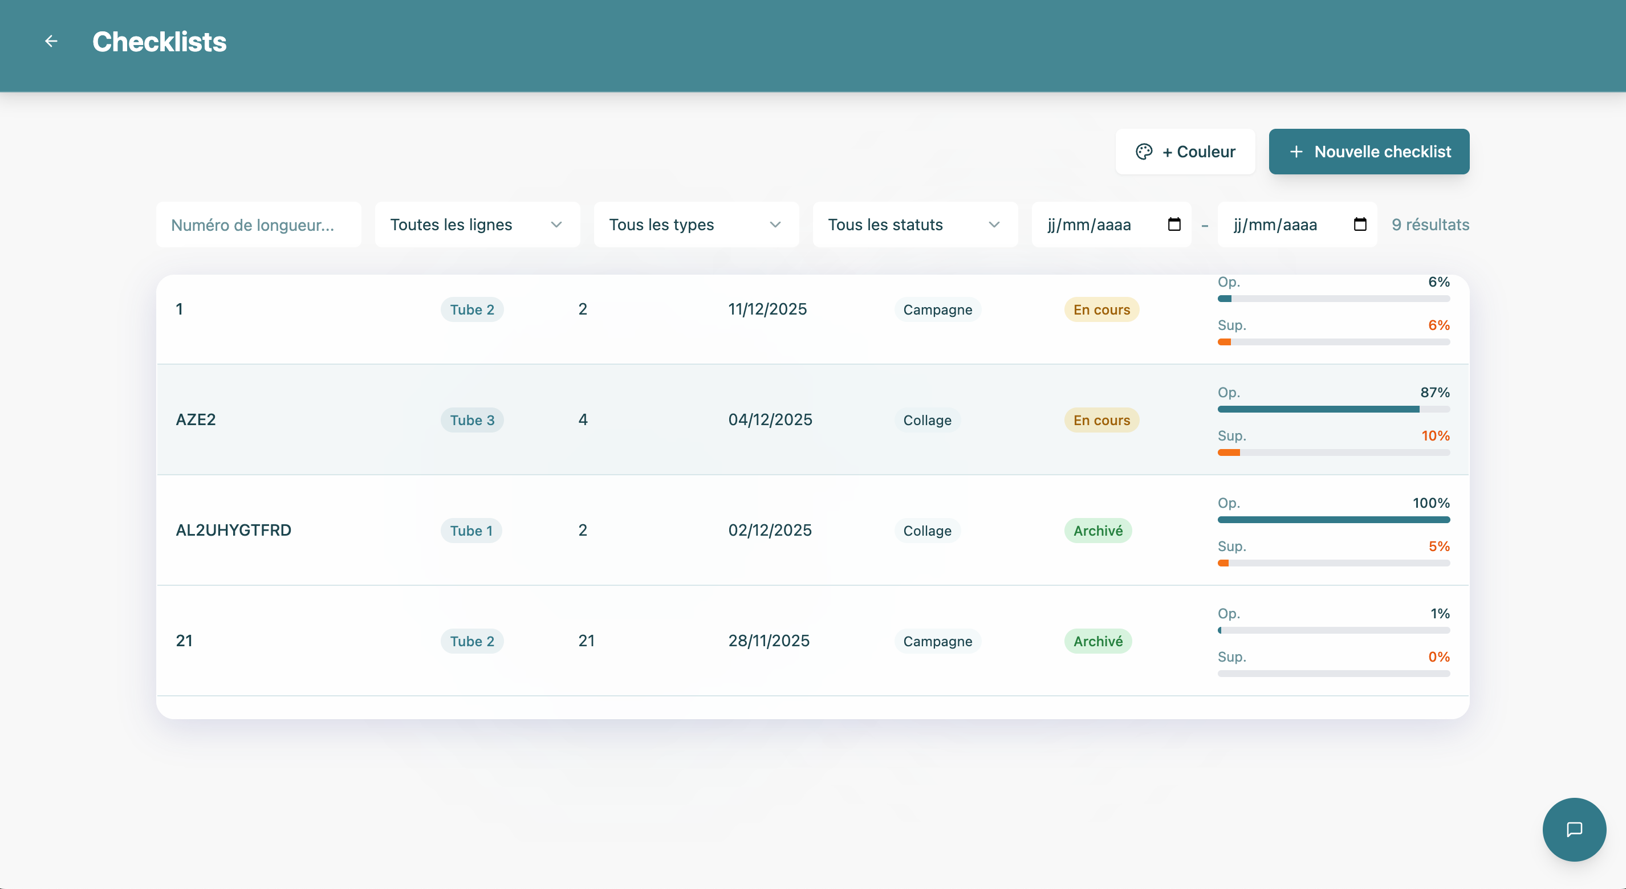
Task: Click the Nouvelle checklist button
Action: click(1368, 152)
